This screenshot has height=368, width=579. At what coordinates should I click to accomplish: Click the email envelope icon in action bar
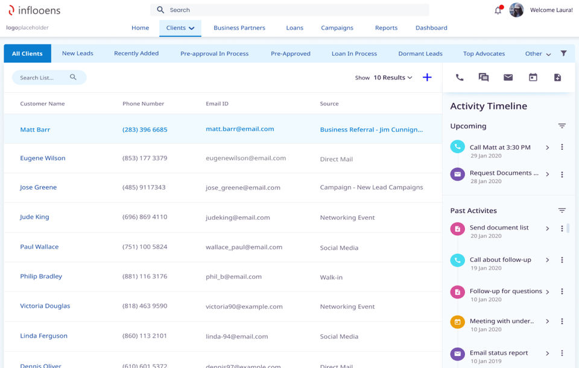(508, 77)
